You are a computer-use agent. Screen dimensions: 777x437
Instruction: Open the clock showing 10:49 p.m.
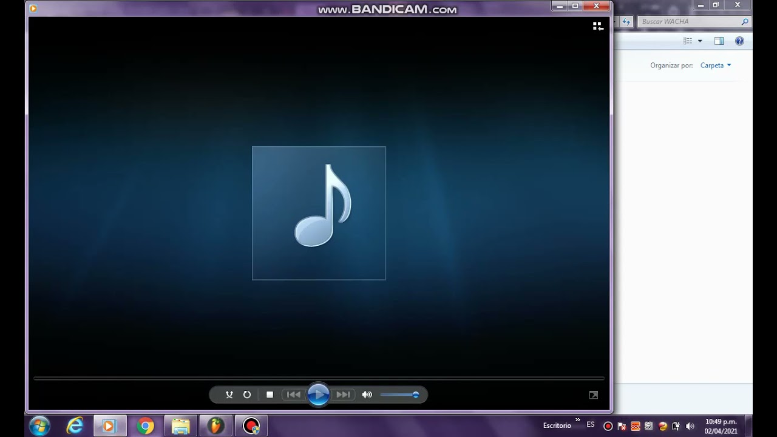click(x=721, y=426)
